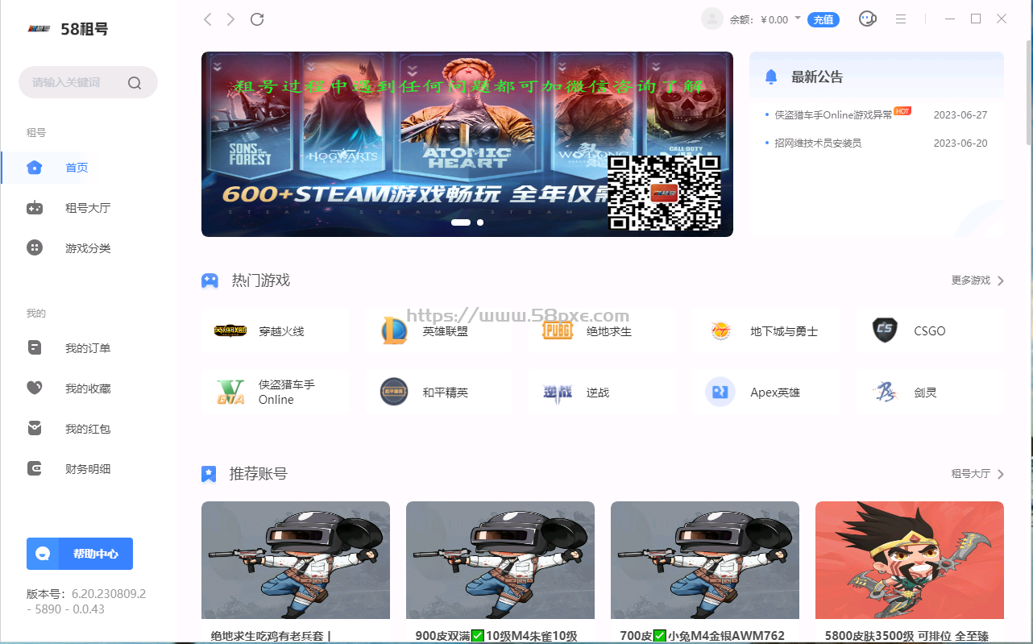Screen dimensions: 1033x644
Task: Click the 推荐账号 bookmark icon
Action: point(209,474)
